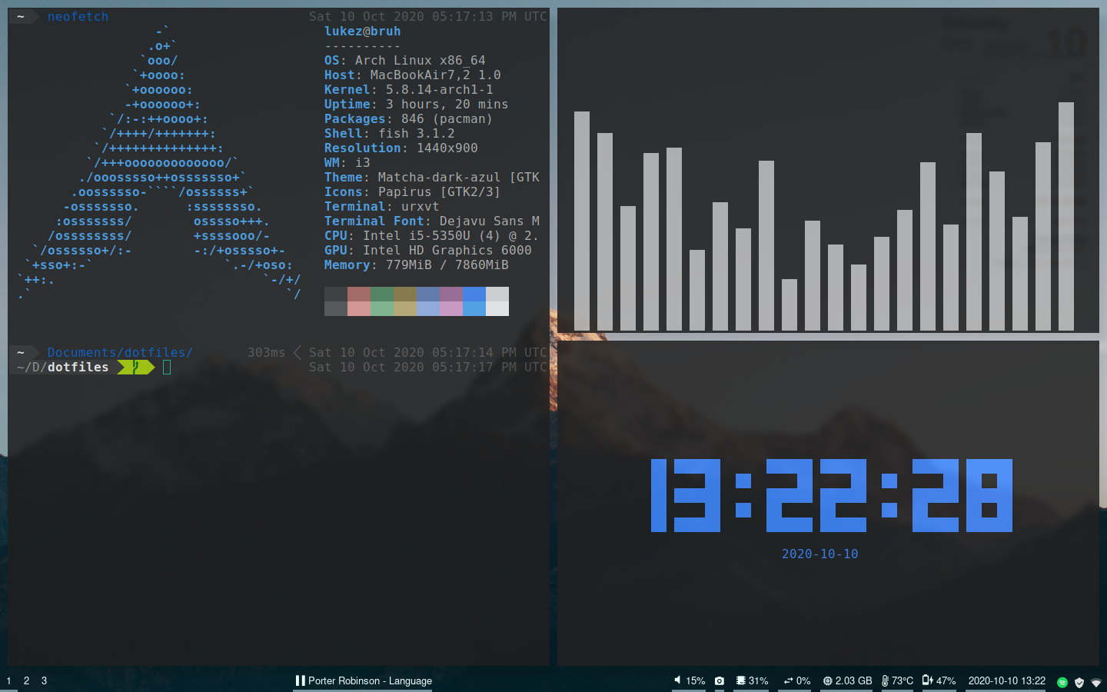This screenshot has height=692, width=1107.
Task: Click the memory chip icon beside 31%
Action: tap(741, 680)
